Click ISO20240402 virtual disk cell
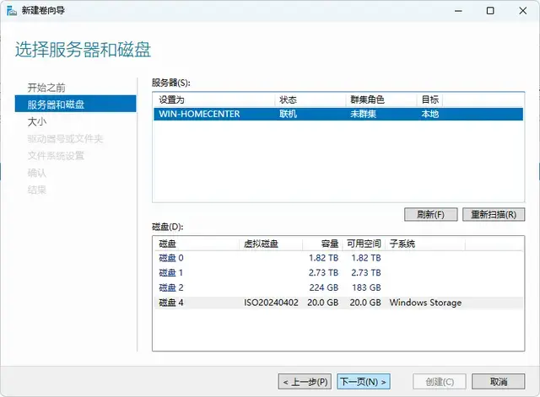 click(271, 303)
